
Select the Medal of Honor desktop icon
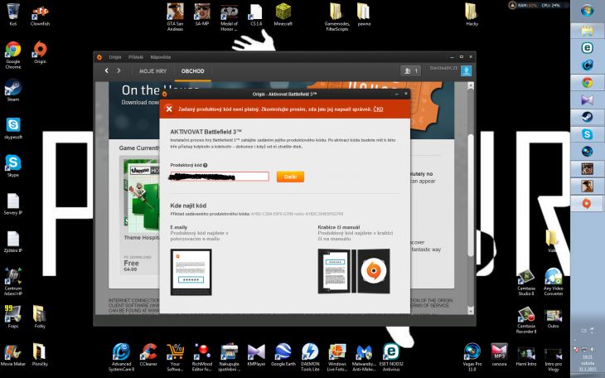coord(230,17)
